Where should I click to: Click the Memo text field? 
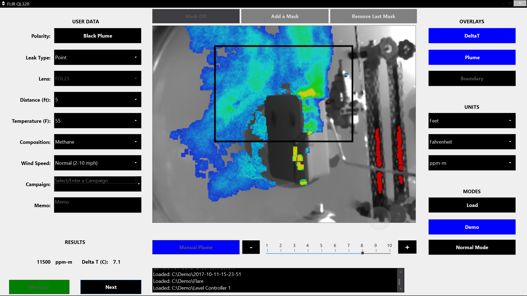[98, 205]
